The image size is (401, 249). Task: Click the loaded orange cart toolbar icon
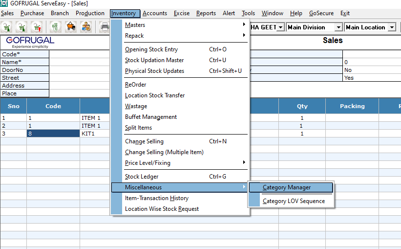pyautogui.click(x=71, y=27)
